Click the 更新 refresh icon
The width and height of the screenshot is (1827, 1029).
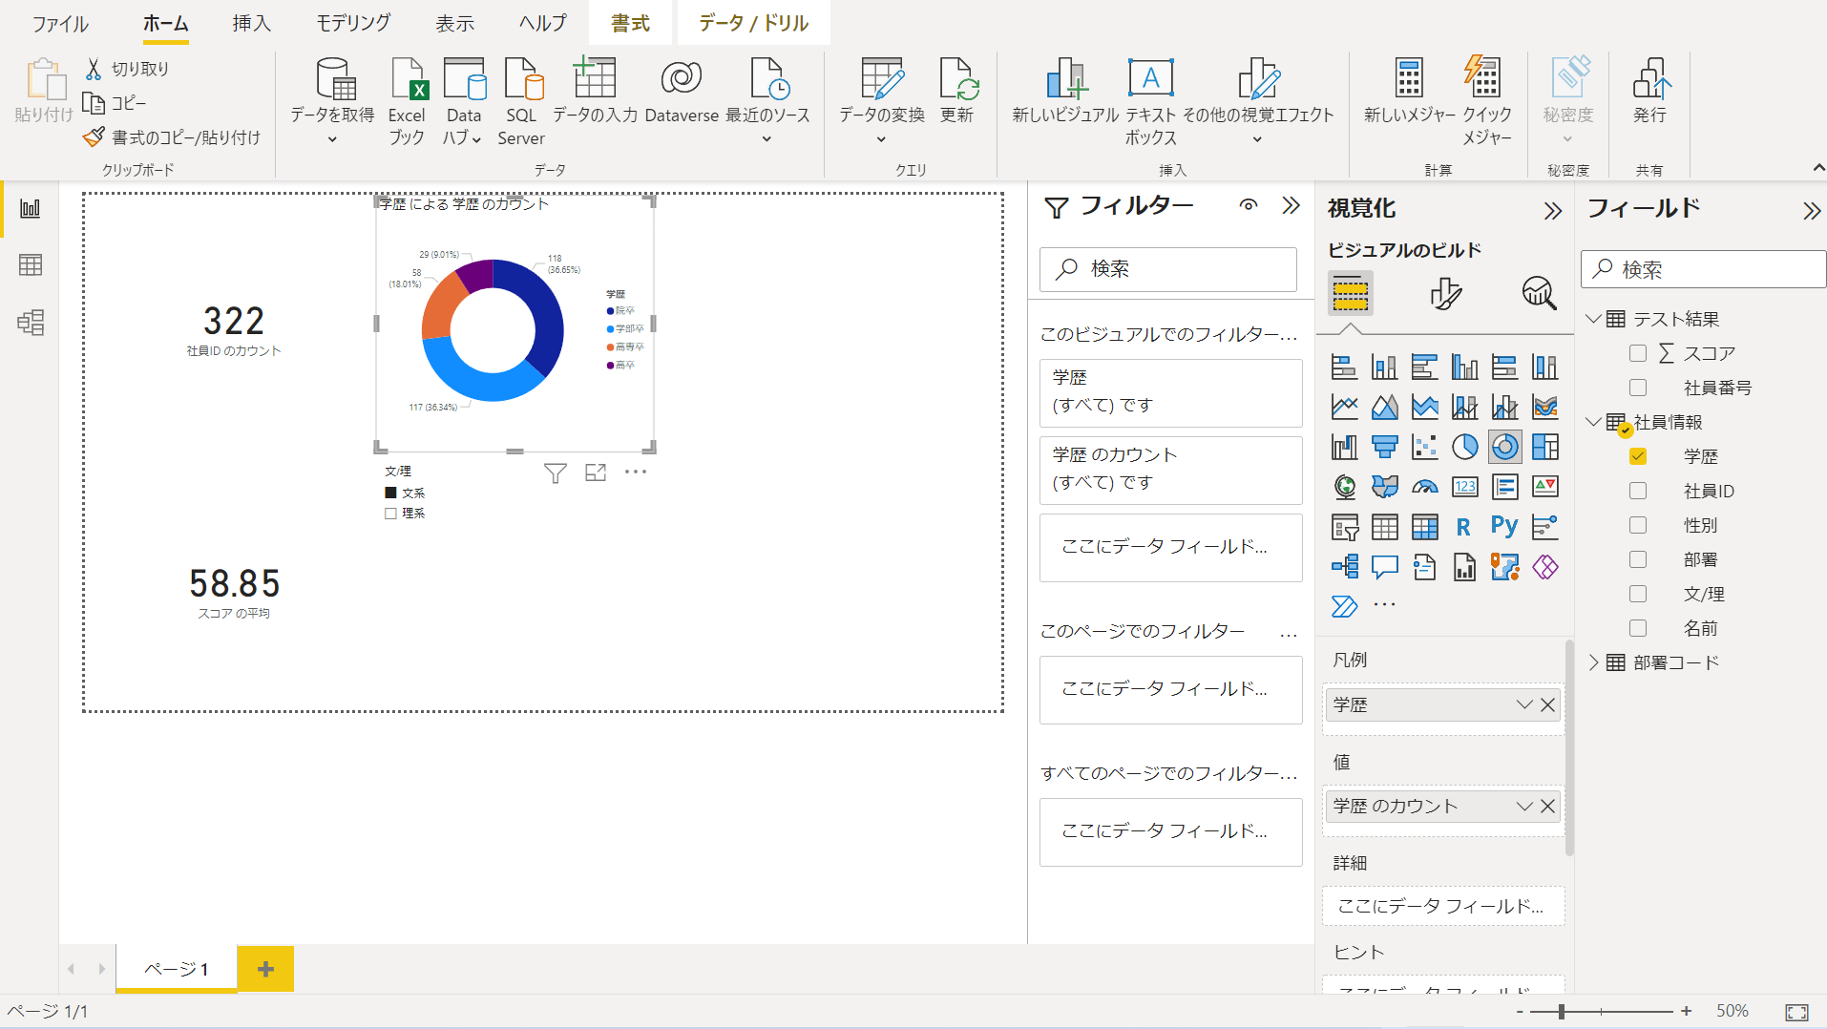point(957,79)
